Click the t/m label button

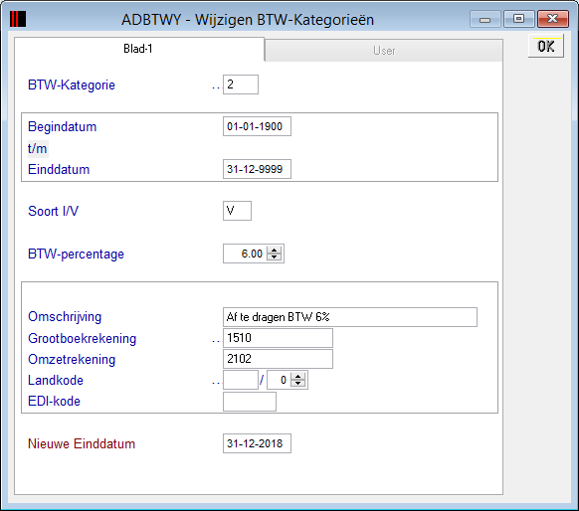[x=38, y=149]
